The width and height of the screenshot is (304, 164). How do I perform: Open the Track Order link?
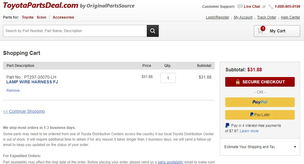[x=267, y=17]
